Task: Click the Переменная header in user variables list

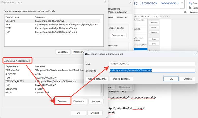Action: 12,17
